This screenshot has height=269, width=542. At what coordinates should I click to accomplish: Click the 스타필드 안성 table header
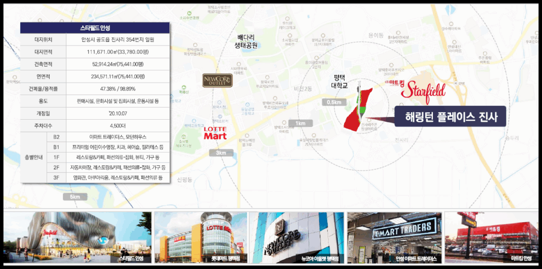(x=95, y=28)
